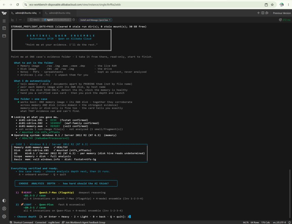Focus the browser address bar URL
Image resolution: width=292 pixels, height=224 pixels.
pyautogui.click(x=75, y=5)
